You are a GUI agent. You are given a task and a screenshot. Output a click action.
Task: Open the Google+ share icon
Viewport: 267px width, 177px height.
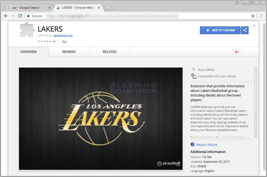click(237, 52)
